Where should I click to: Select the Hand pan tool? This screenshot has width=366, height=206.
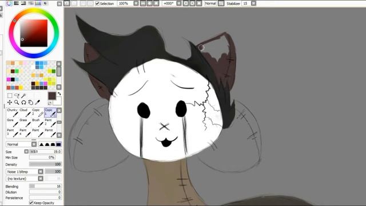[30, 102]
